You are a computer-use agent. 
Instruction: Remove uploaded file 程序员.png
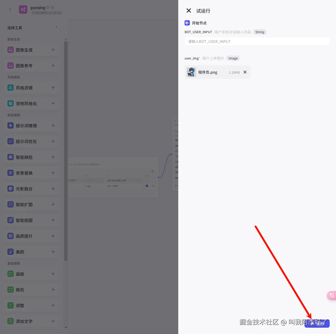(x=245, y=72)
